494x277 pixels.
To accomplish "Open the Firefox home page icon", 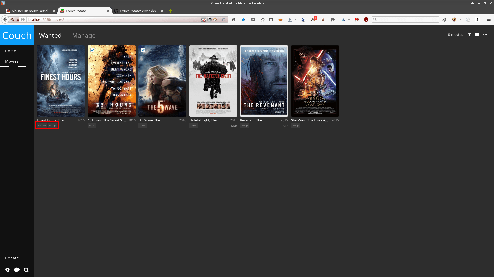I will (234, 19).
